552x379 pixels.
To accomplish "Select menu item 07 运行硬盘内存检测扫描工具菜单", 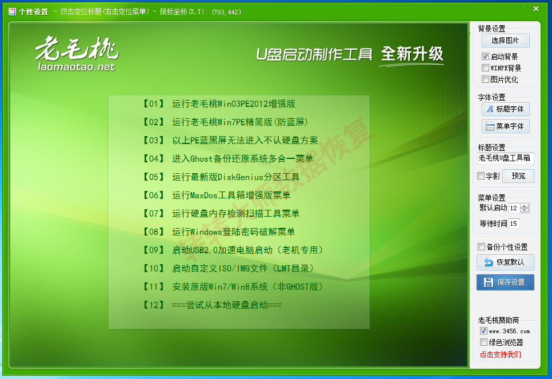I will (221, 213).
